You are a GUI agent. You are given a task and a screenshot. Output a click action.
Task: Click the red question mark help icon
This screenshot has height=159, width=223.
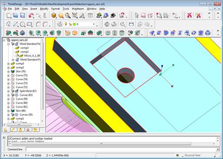[122, 15]
